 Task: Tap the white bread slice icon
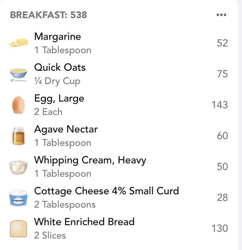(18, 229)
